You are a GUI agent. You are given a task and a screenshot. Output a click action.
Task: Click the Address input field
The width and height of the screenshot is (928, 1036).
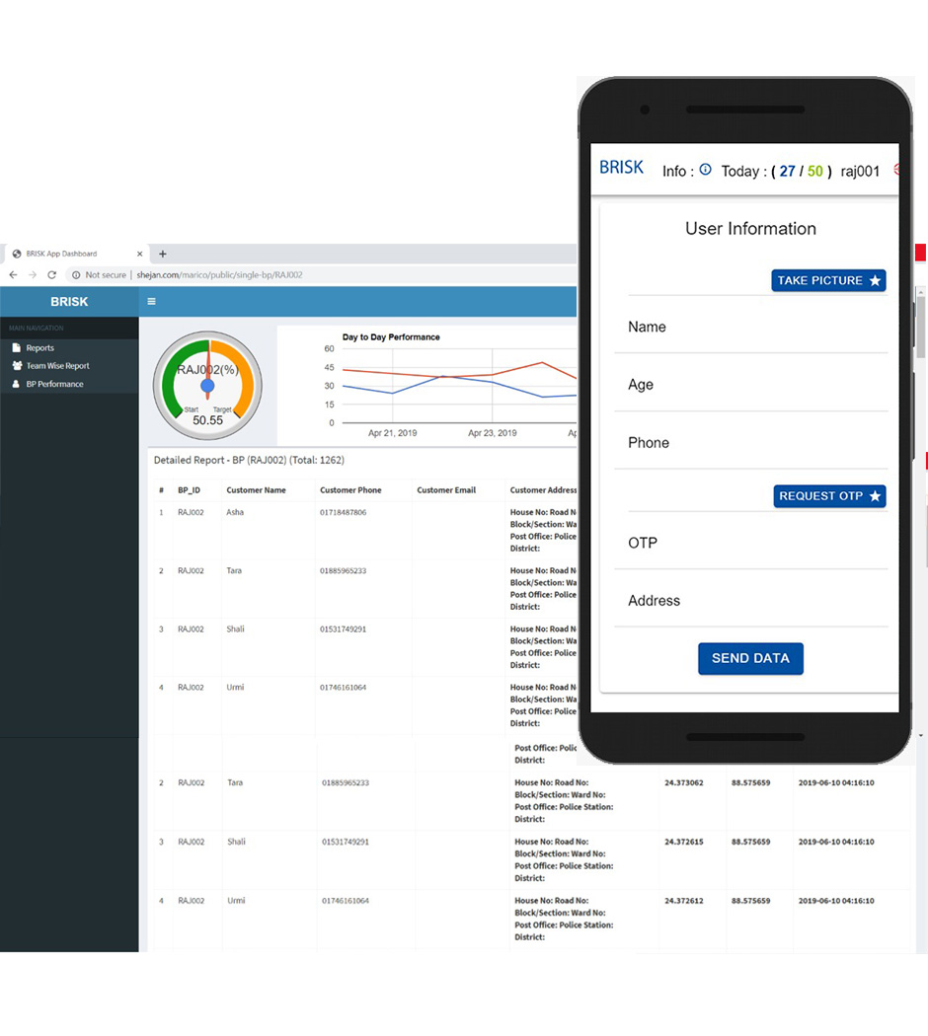[751, 601]
